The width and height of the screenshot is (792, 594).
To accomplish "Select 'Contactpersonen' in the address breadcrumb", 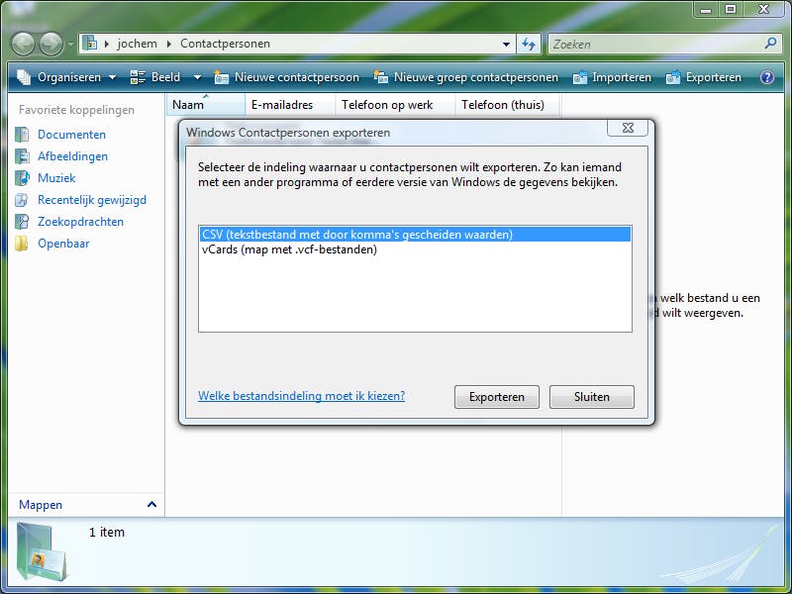I will click(226, 44).
